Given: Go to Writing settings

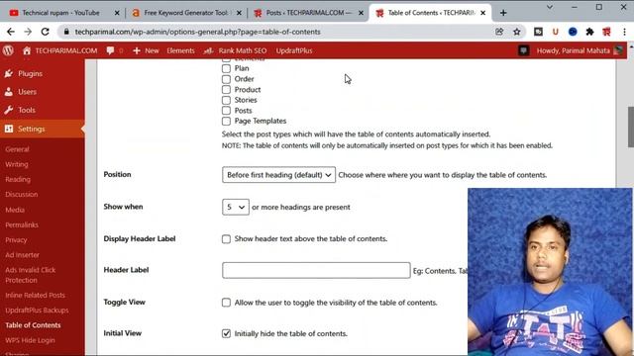Looking at the screenshot, I should tap(17, 164).
